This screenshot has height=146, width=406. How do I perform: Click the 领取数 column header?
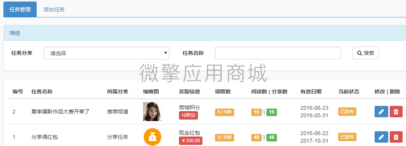[223, 92]
